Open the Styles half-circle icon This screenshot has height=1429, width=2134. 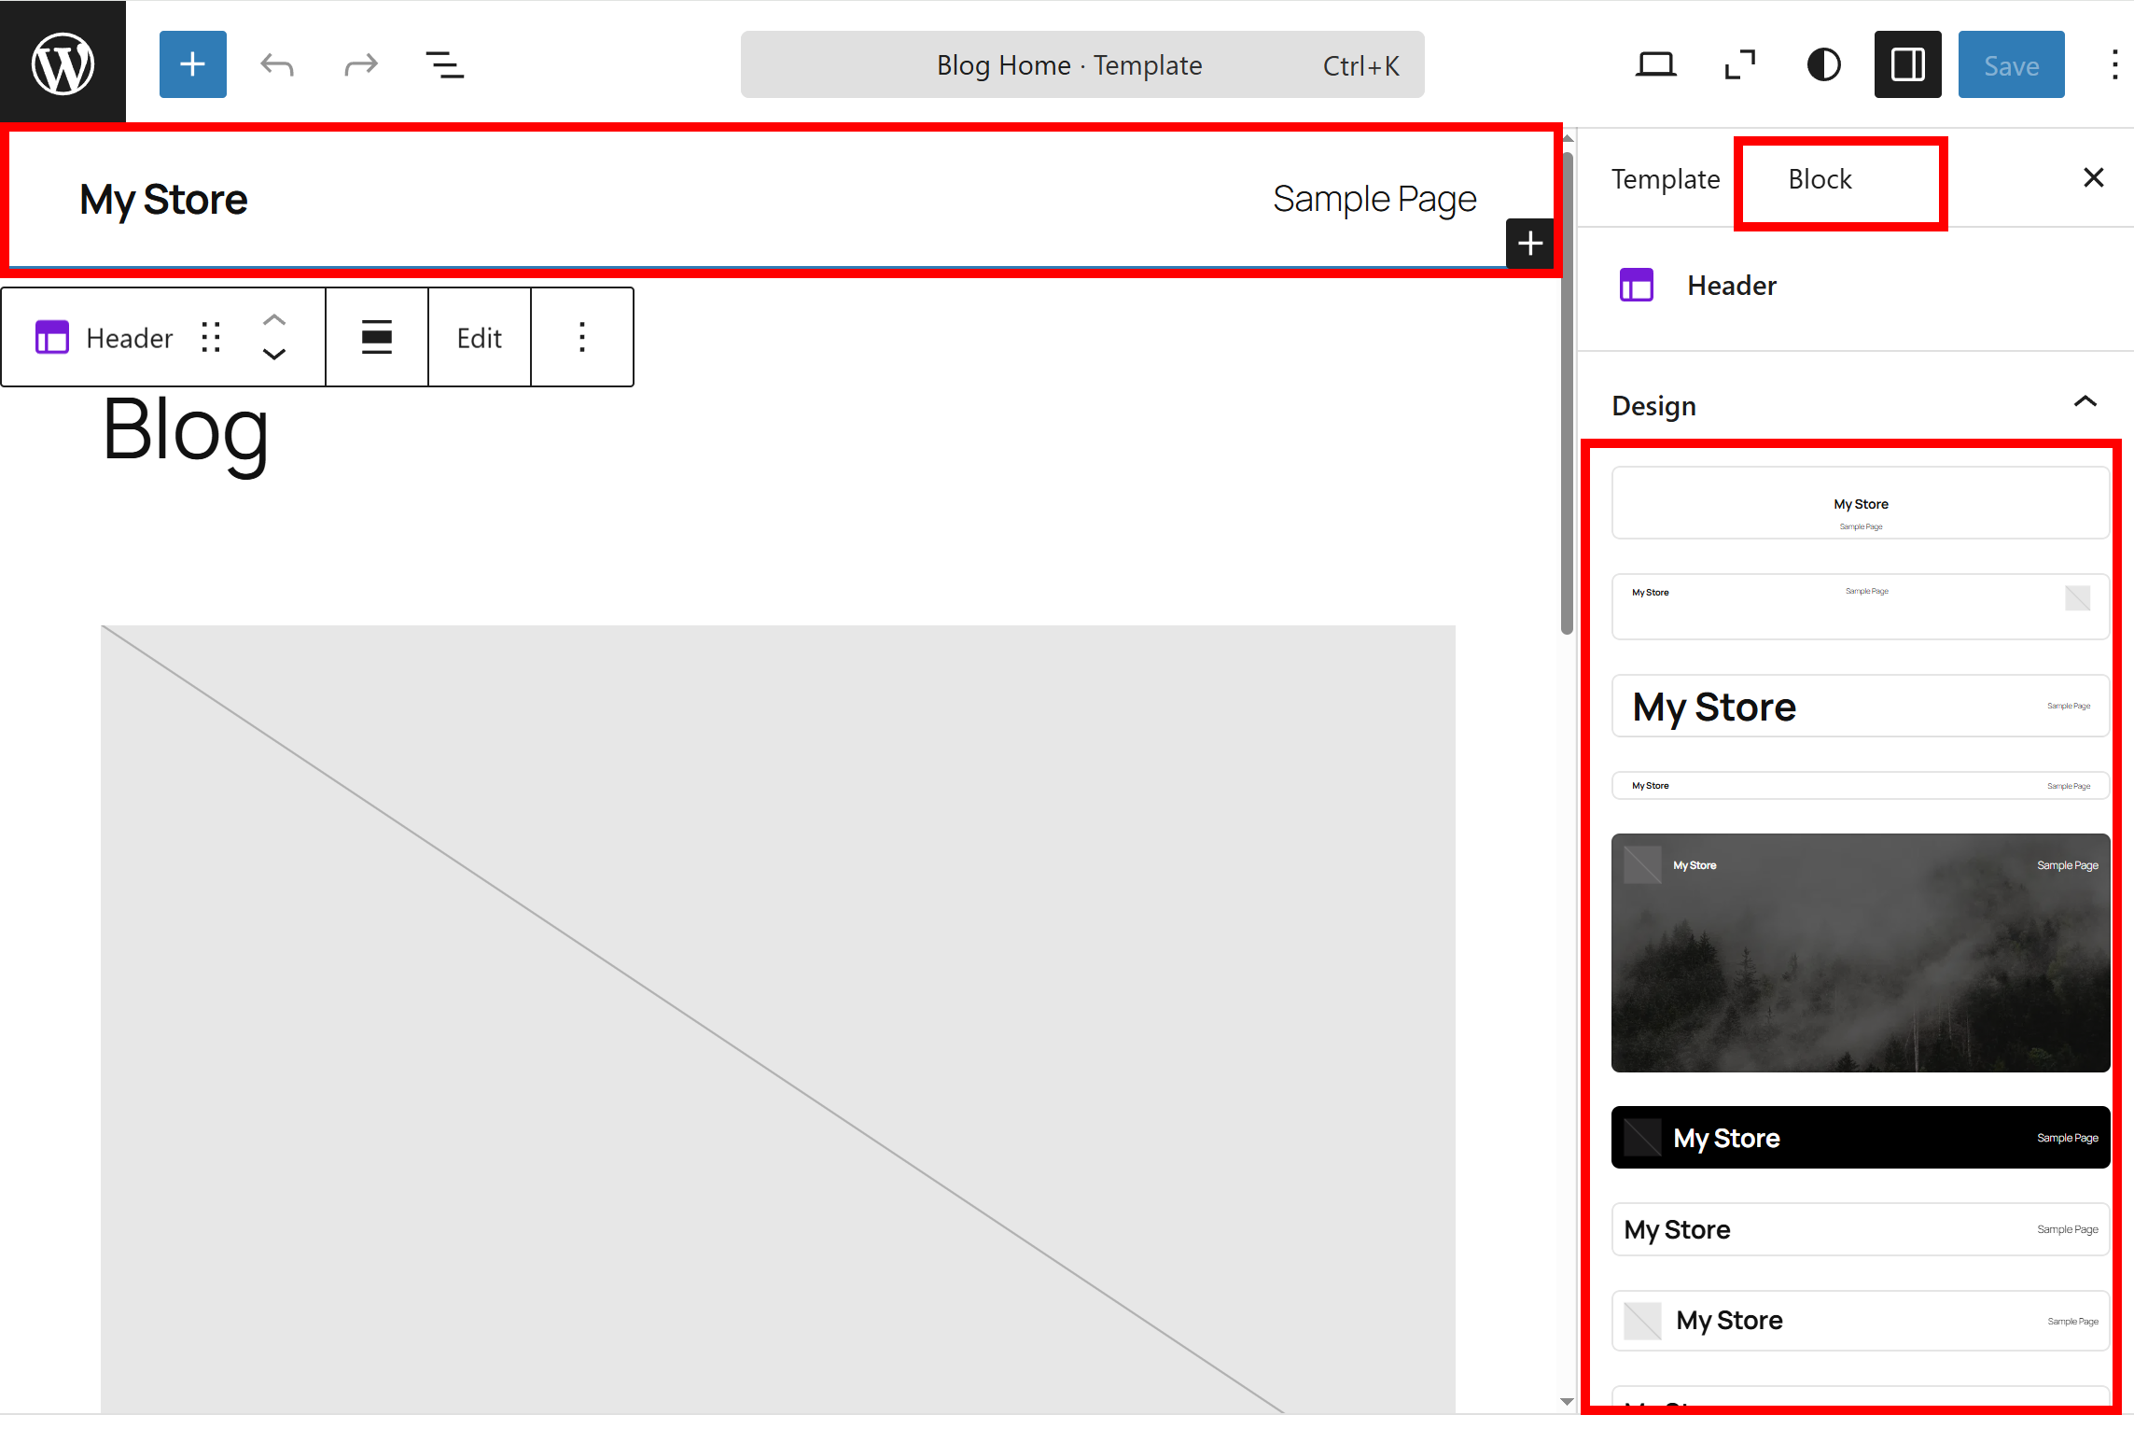click(x=1823, y=64)
